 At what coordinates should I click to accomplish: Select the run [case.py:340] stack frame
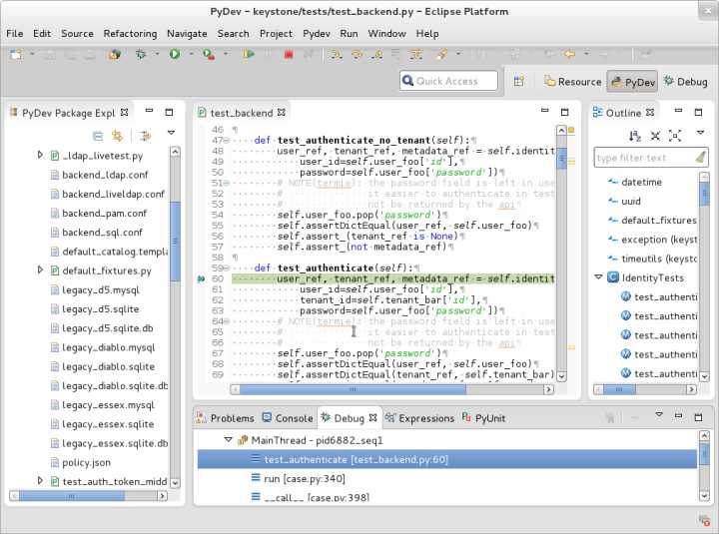pos(305,479)
